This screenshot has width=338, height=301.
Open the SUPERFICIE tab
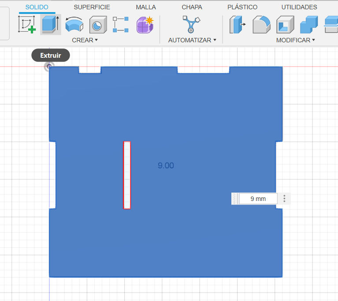pyautogui.click(x=92, y=7)
